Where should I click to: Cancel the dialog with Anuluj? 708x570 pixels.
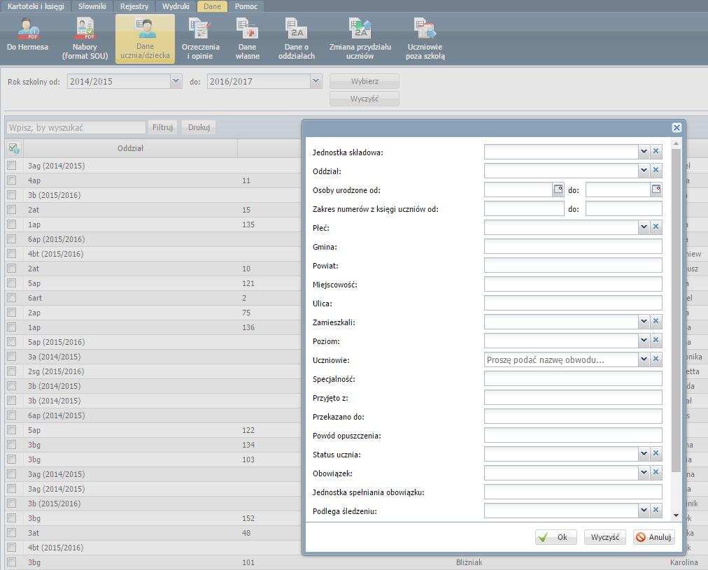(654, 537)
